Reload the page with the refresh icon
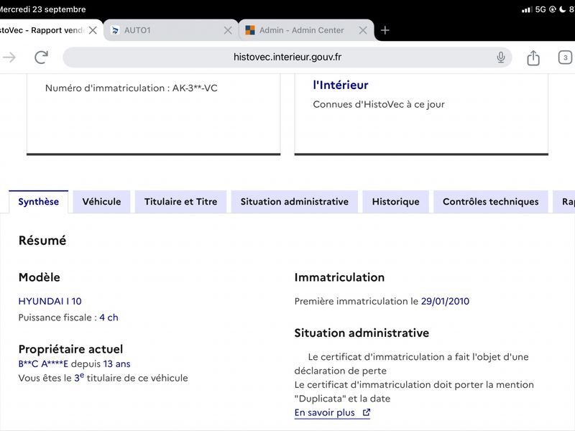This screenshot has height=431, width=575. pyautogui.click(x=41, y=57)
